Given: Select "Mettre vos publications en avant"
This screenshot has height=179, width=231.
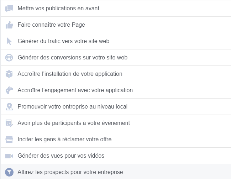Looking at the screenshot, I should (58, 8).
